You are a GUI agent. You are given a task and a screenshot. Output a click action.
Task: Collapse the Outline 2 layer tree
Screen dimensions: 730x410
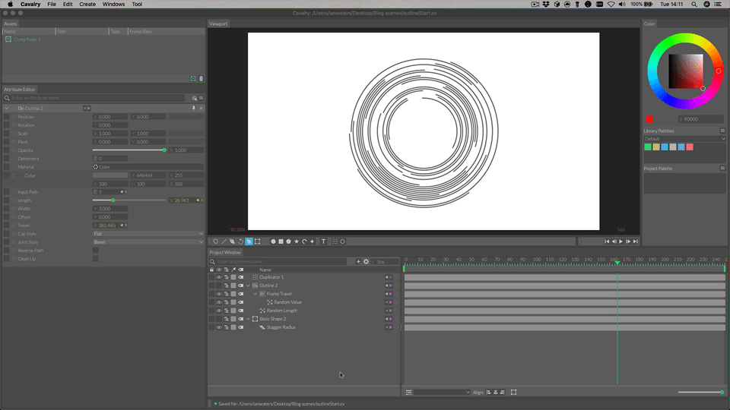pyautogui.click(x=248, y=286)
